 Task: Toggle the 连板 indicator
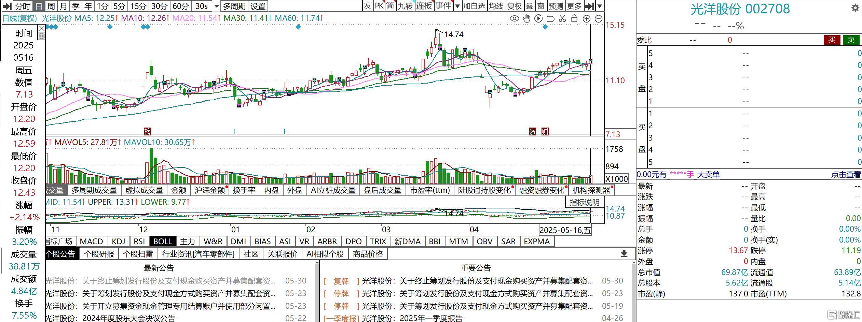tap(424, 6)
